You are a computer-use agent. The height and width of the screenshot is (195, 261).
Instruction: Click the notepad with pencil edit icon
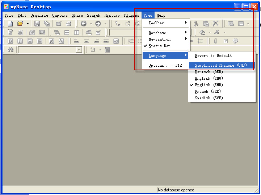tap(10, 32)
